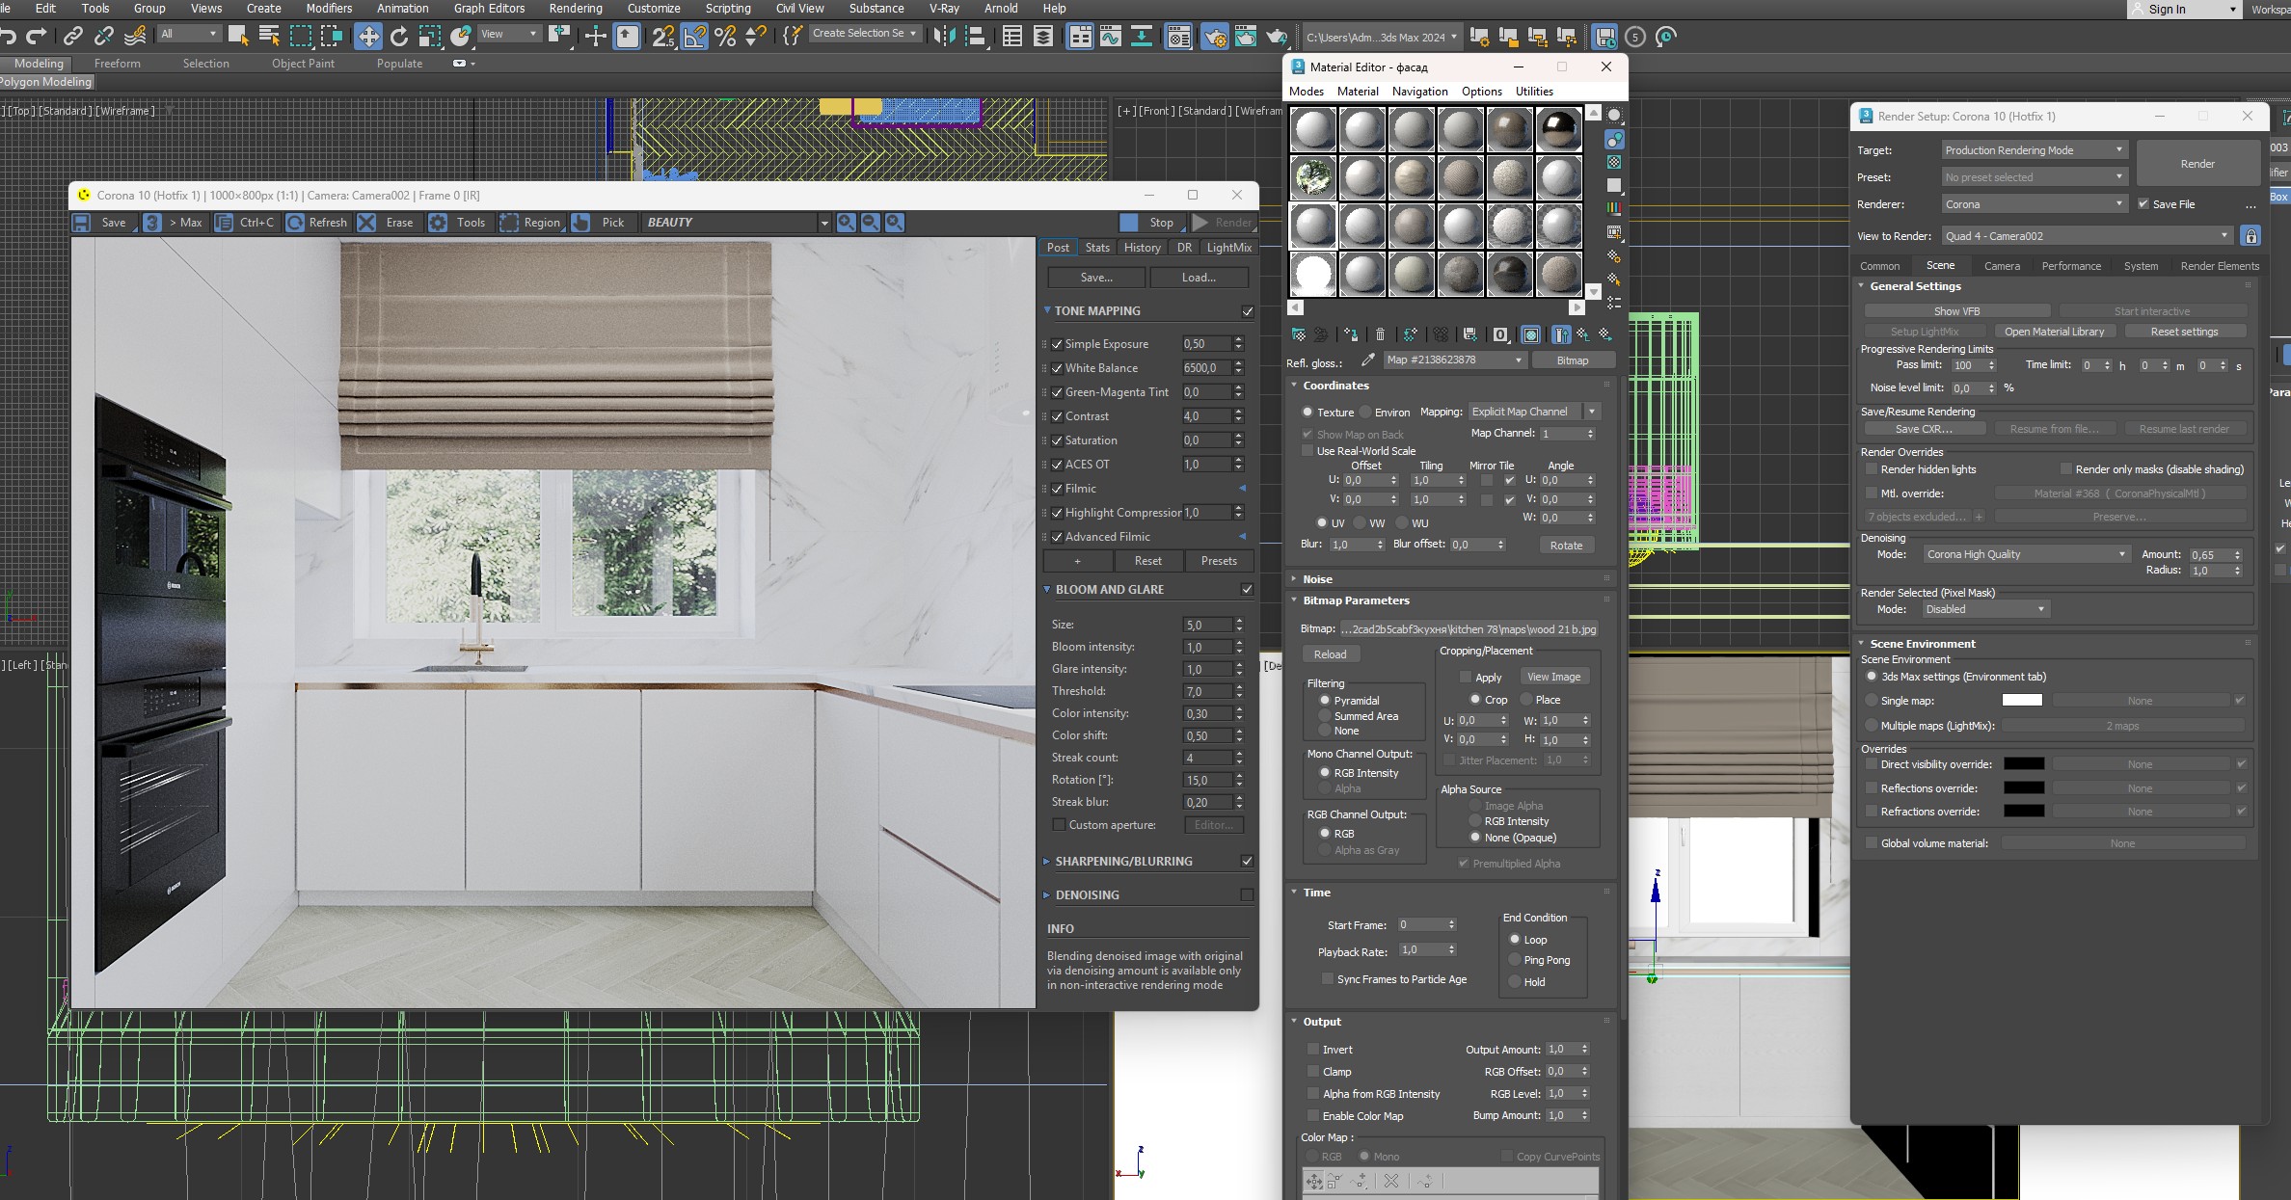Enable Render hidden lights checkbox

pos(1872,469)
